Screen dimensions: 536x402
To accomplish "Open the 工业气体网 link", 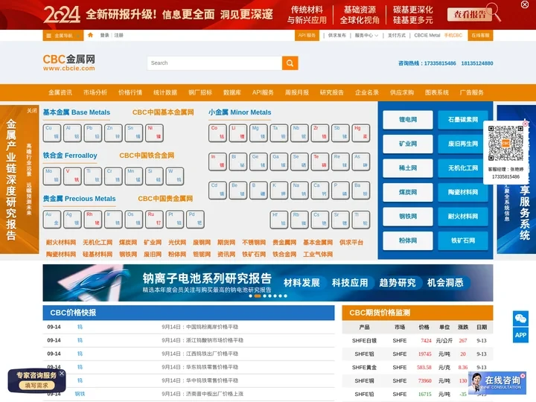I will [318, 255].
